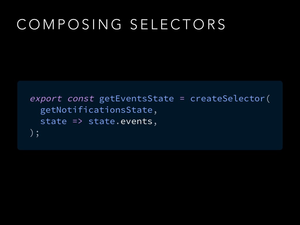The image size is (300, 225).
Task: Click the closing parenthesis on the last line
Action: (32, 133)
